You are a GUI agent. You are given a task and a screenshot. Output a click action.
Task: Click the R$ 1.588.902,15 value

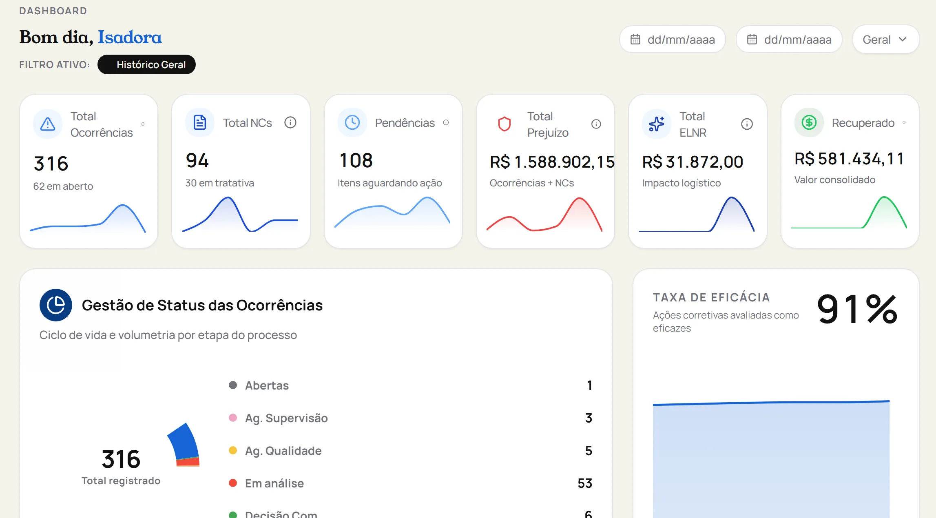click(x=552, y=162)
